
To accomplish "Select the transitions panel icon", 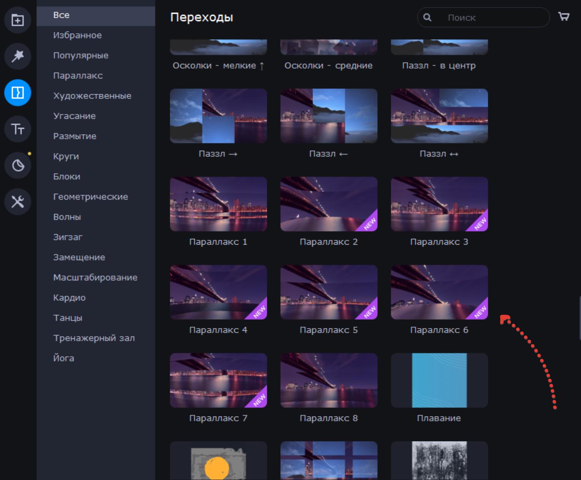I will pyautogui.click(x=18, y=93).
